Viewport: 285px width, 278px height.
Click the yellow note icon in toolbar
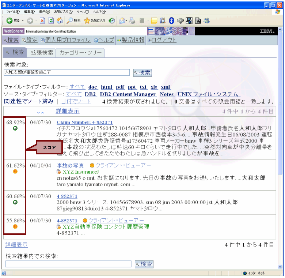(x=154, y=21)
